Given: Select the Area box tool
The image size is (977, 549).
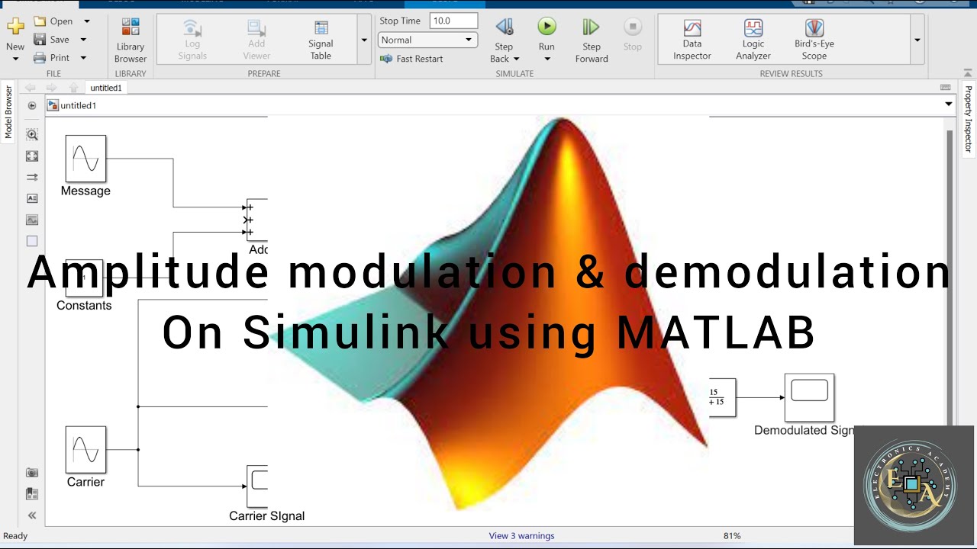Looking at the screenshot, I should 32,241.
